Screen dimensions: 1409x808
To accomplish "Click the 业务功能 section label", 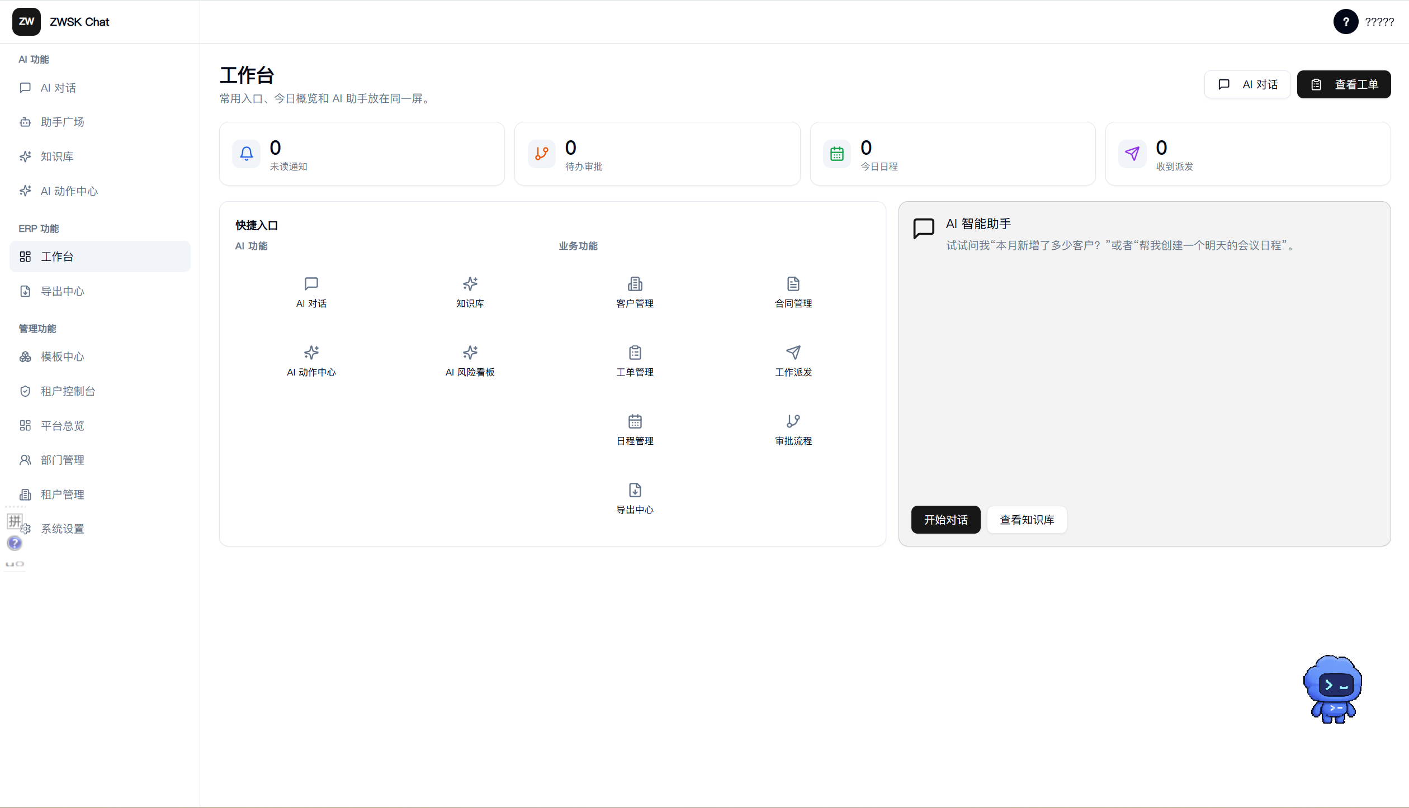I will click(578, 246).
